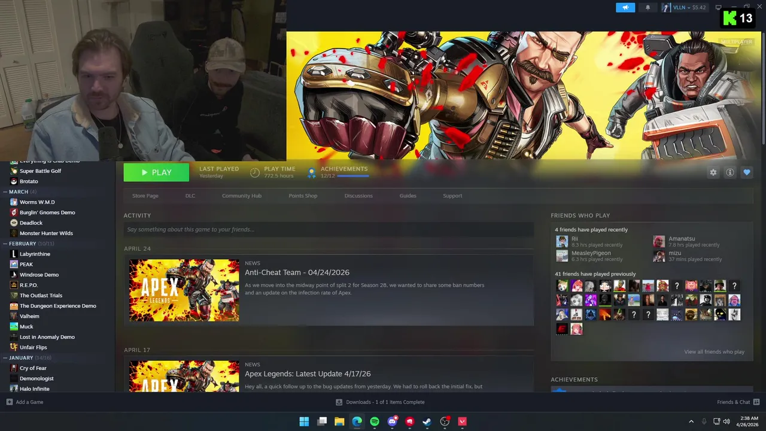Open OBS Studio from the taskbar

(445, 421)
